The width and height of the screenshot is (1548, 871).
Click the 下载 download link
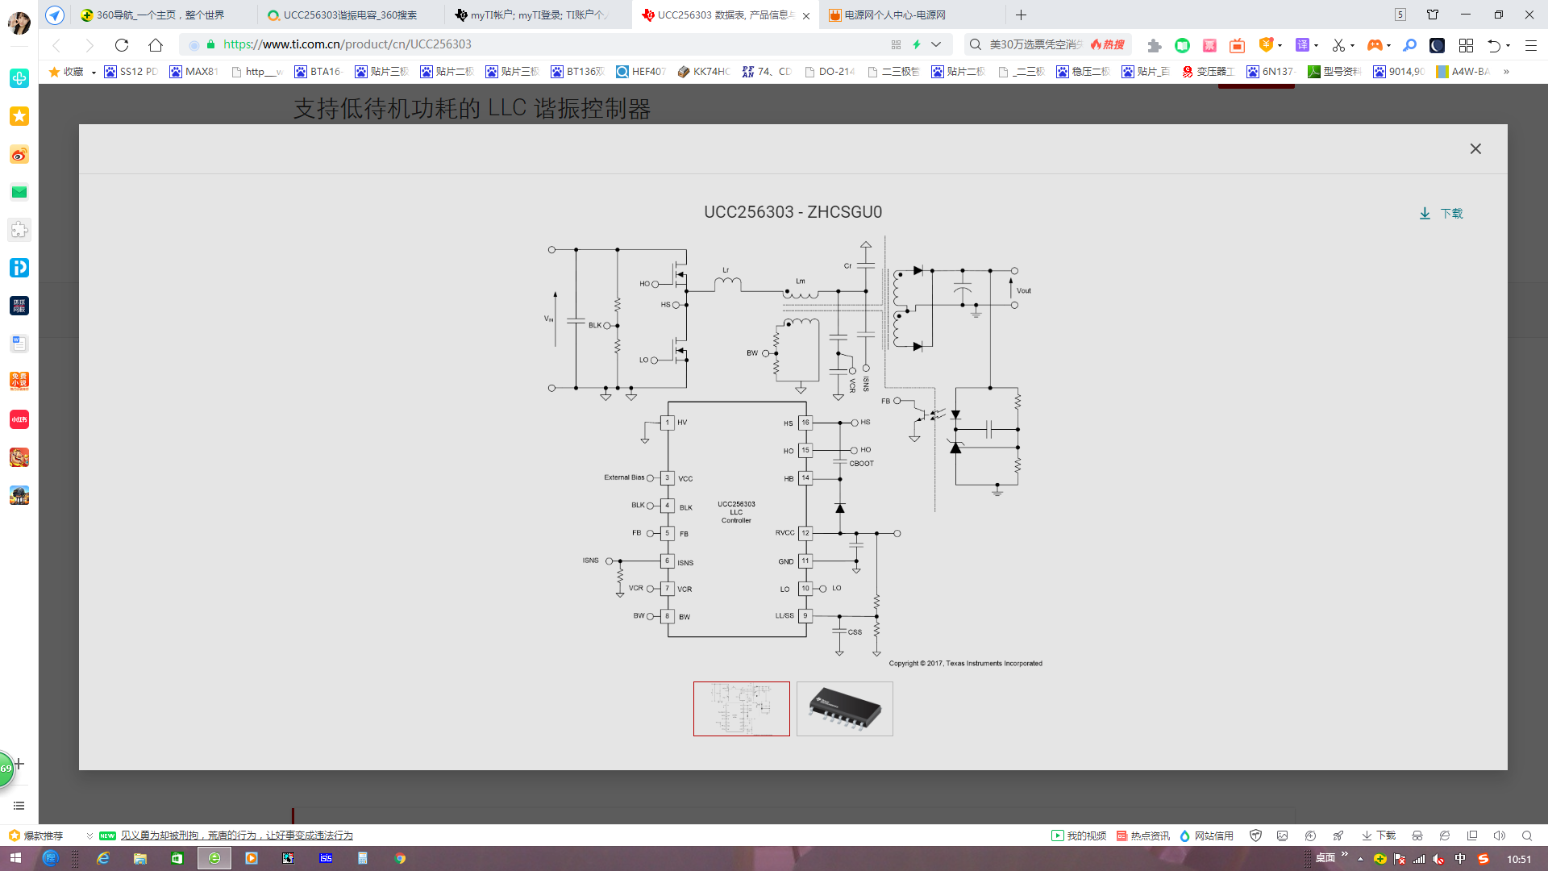[x=1451, y=214]
